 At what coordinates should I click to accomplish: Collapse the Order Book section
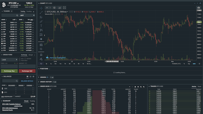[x=39, y=86]
